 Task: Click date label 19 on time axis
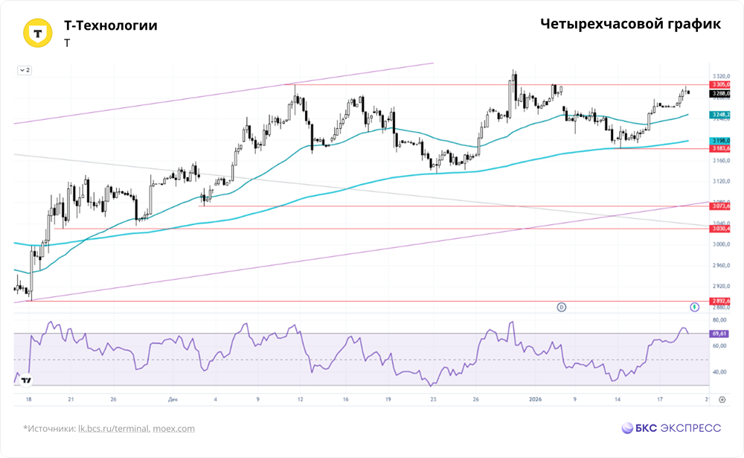coord(388,400)
